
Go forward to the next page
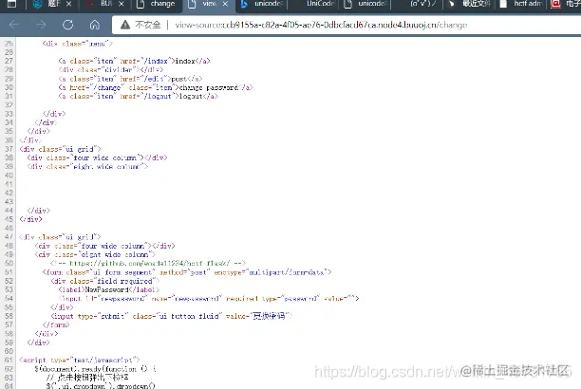(x=41, y=25)
